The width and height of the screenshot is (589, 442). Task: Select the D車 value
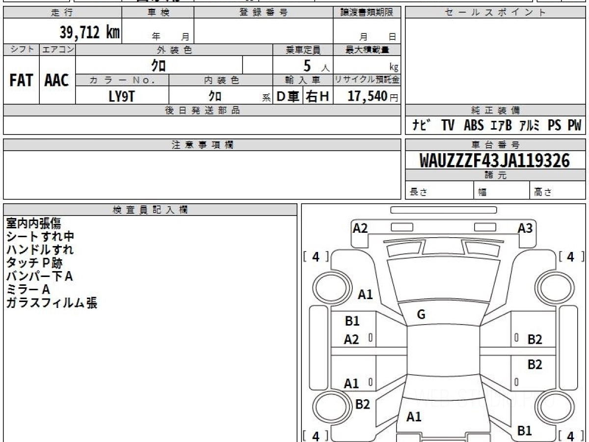[x=288, y=97]
